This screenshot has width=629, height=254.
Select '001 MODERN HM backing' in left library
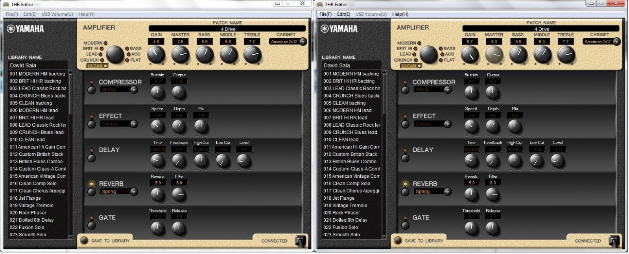coord(38,74)
